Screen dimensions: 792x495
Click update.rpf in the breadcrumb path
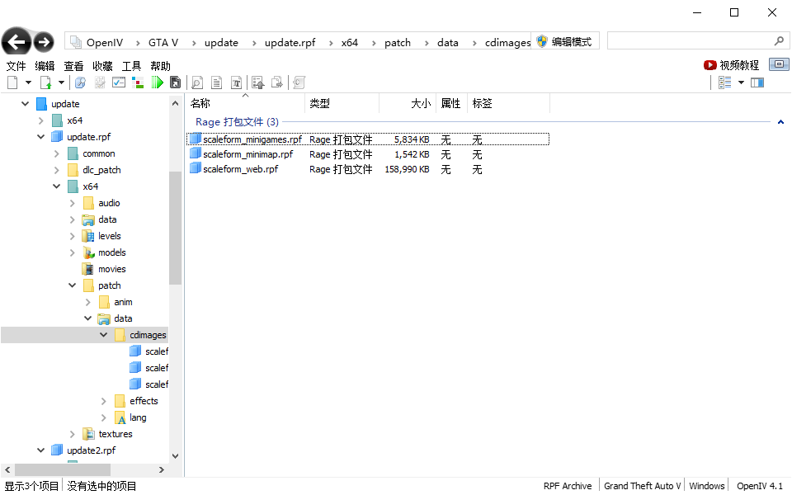point(290,42)
